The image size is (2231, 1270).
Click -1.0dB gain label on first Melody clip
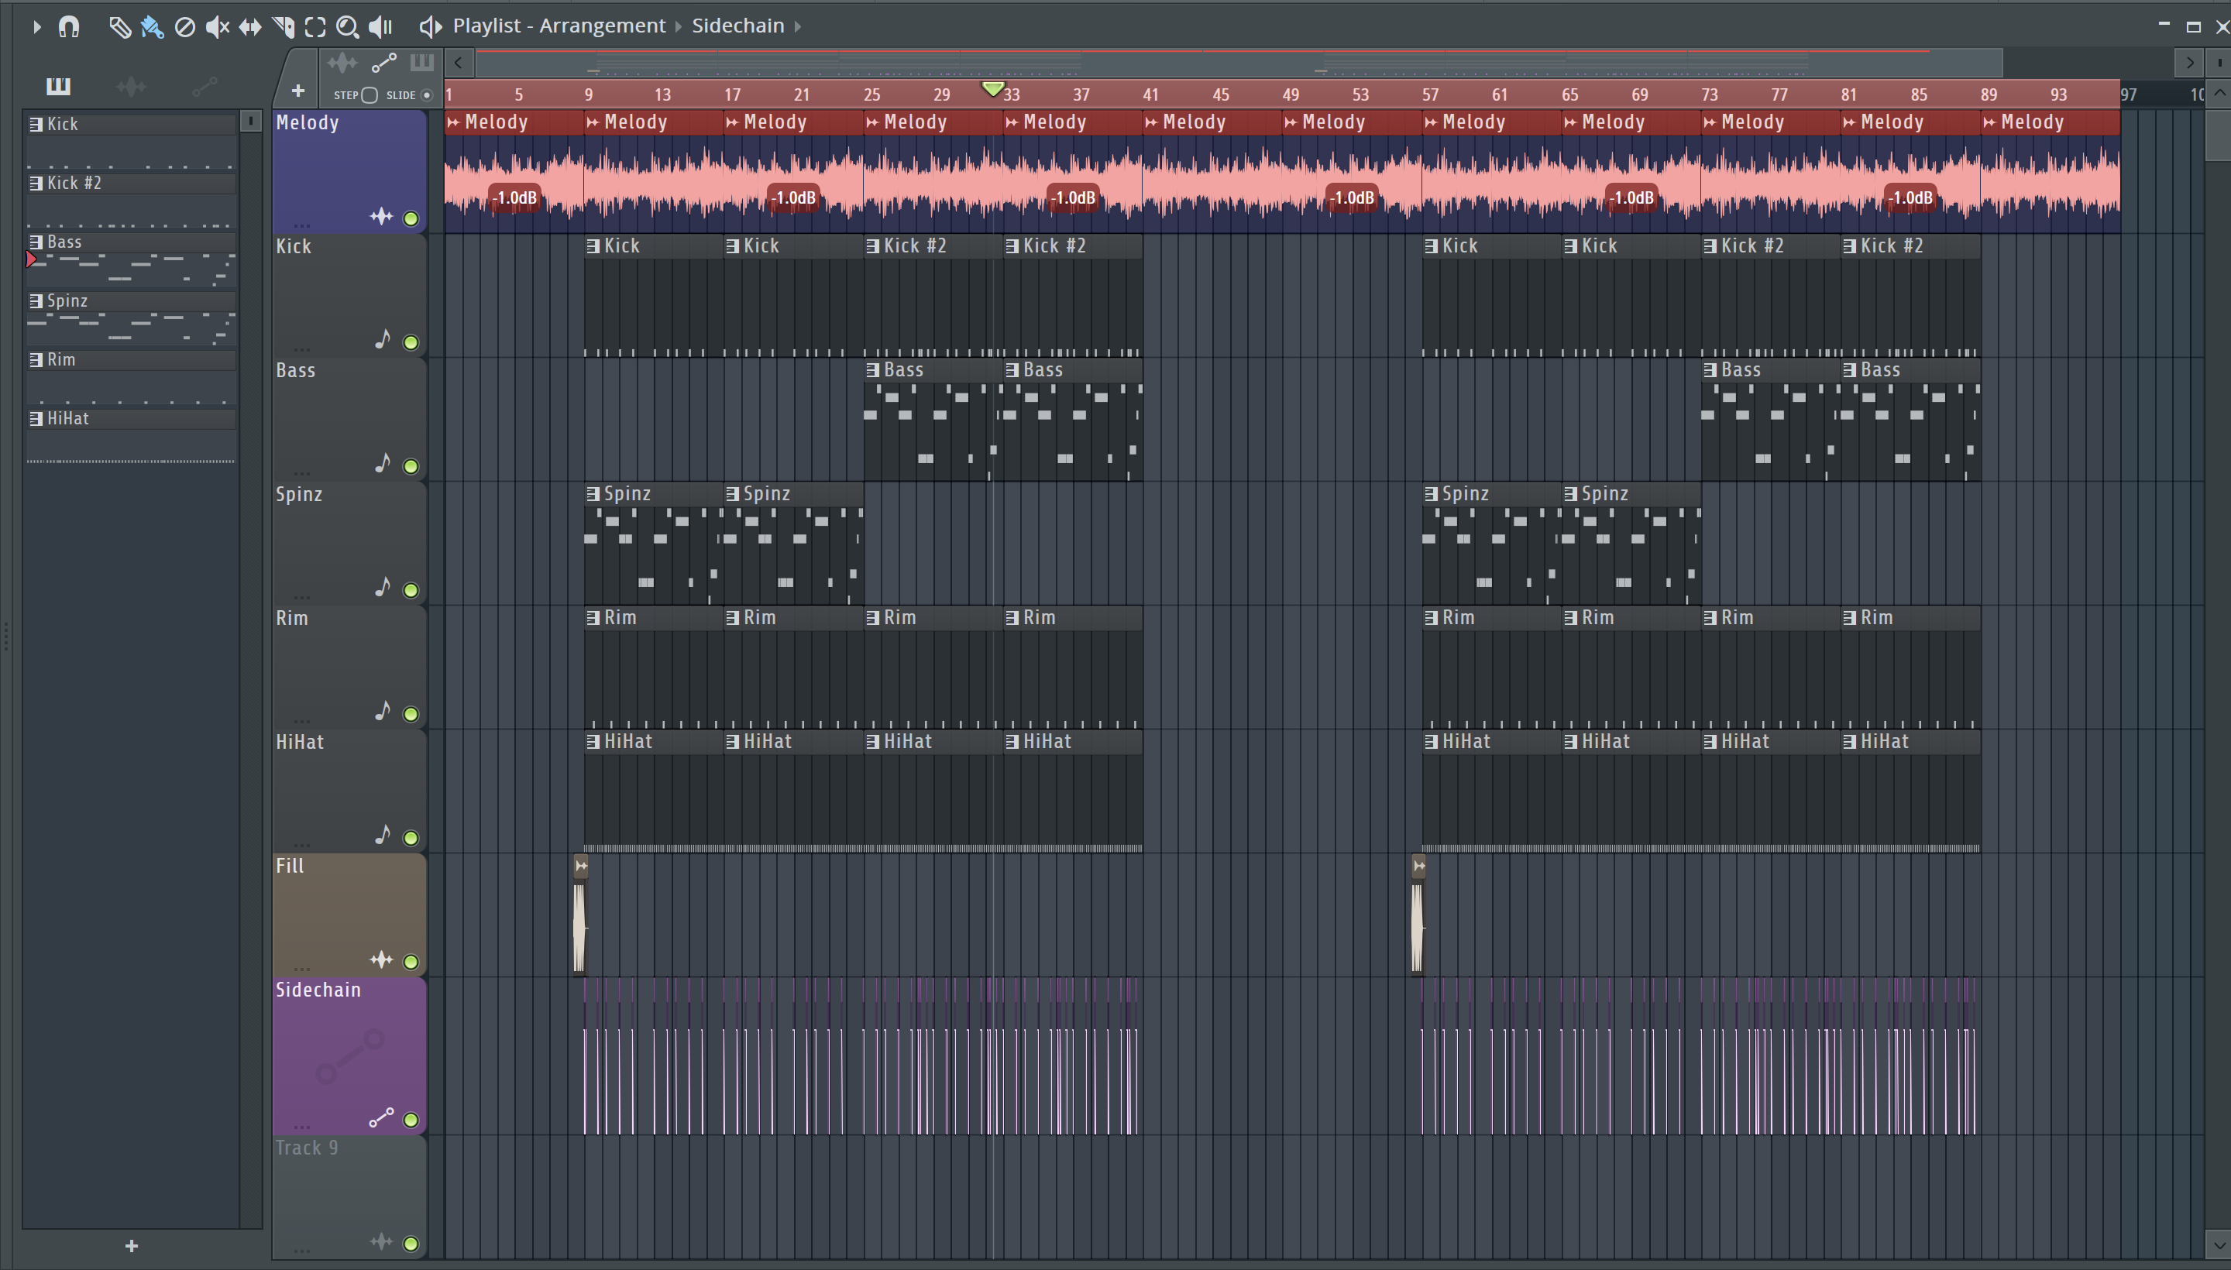(x=515, y=198)
